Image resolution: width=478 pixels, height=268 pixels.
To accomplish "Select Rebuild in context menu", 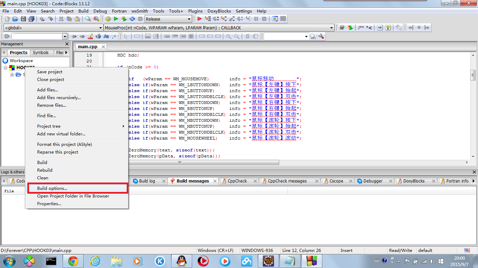I will pyautogui.click(x=77, y=170).
